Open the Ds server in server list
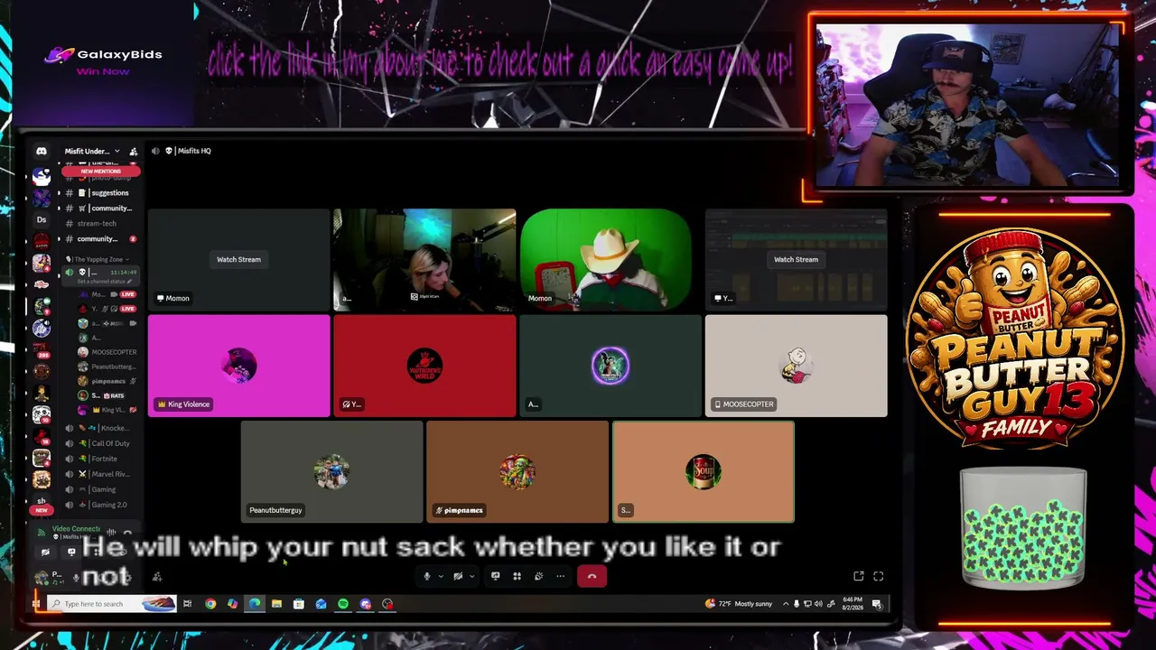 [41, 219]
